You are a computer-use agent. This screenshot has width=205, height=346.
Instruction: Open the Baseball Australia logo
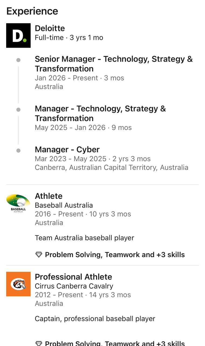point(18,203)
